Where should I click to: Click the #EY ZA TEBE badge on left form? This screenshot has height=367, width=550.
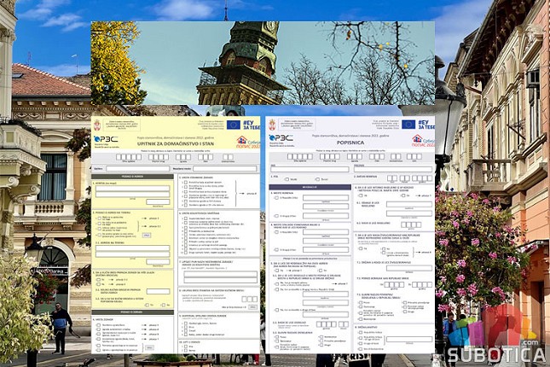point(250,125)
